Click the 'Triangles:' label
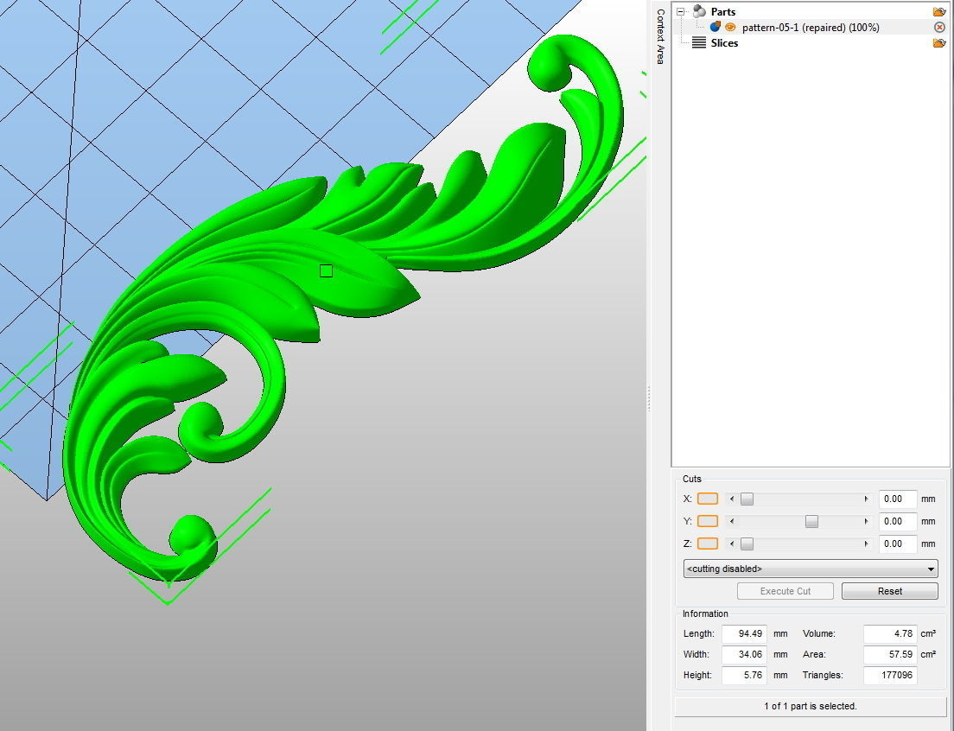The height and width of the screenshot is (731, 954). (x=823, y=675)
